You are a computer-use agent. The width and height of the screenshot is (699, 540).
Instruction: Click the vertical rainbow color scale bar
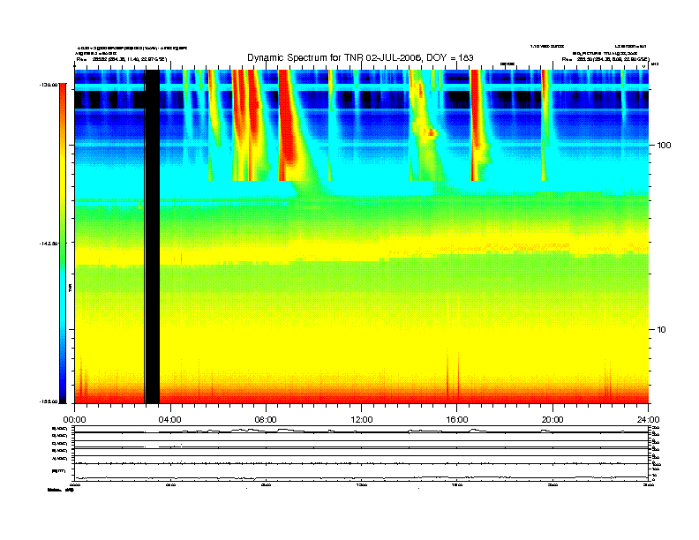point(63,243)
